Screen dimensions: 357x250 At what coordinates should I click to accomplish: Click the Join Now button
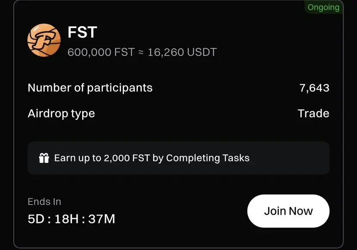[x=288, y=211]
